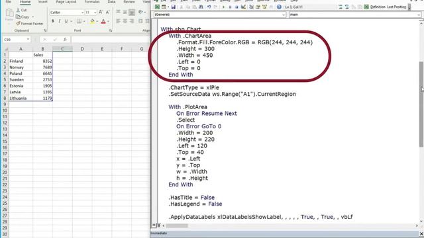Image resolution: width=424 pixels, height=238 pixels.
Task: Click the code window horizontal scrollbar thumb
Action: click(177, 225)
